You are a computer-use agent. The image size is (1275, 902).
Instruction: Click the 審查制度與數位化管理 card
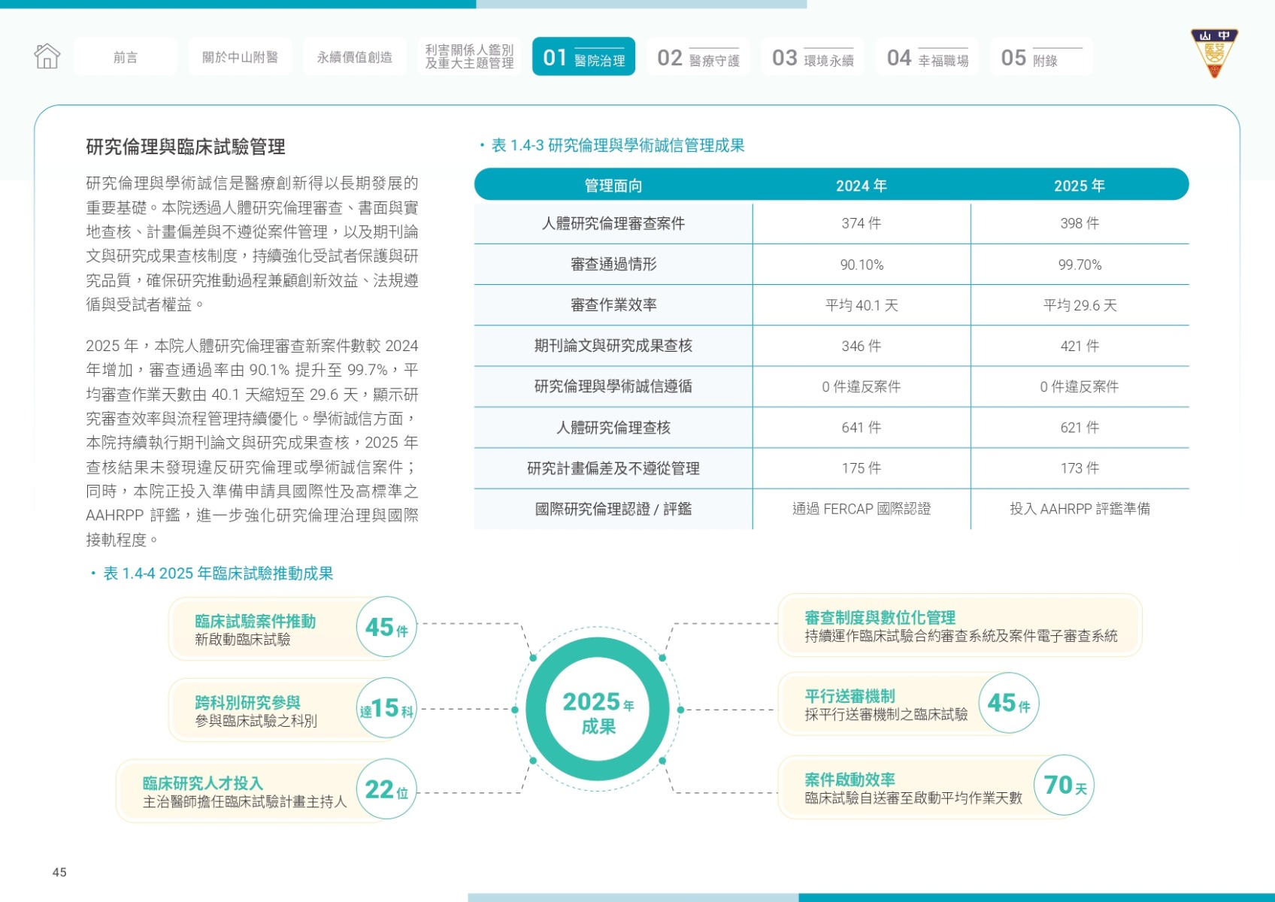pyautogui.click(x=960, y=625)
